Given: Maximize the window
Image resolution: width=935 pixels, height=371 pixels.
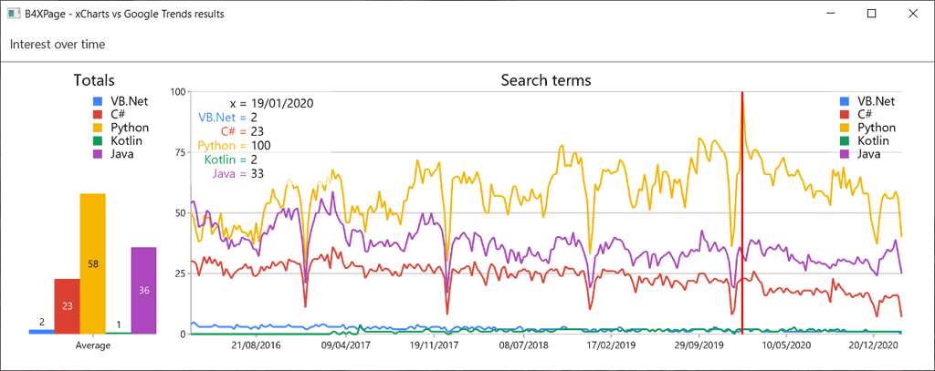Looking at the screenshot, I should [x=871, y=14].
